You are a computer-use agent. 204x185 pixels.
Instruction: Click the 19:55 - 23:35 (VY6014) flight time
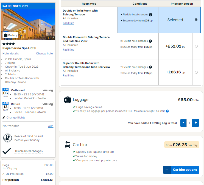pyautogui.click(x=29, y=94)
